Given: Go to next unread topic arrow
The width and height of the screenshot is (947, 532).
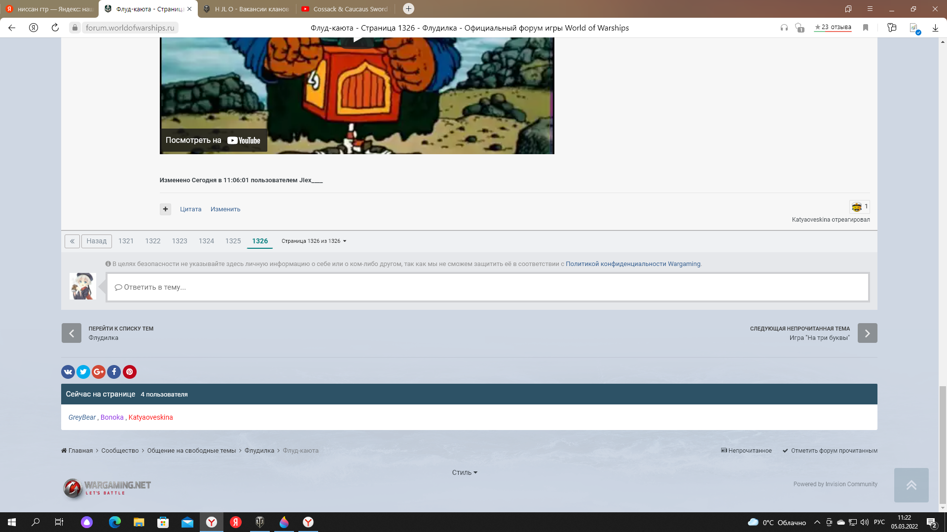Looking at the screenshot, I should click(867, 333).
